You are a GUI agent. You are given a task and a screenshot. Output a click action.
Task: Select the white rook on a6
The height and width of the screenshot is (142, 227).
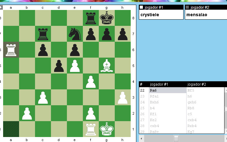click(x=11, y=50)
